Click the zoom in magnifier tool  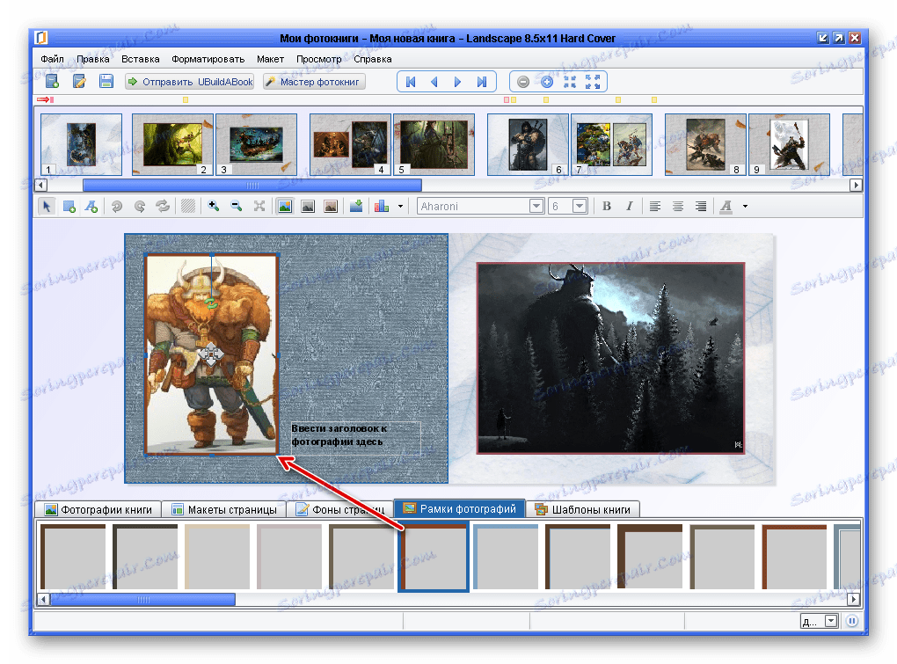click(x=213, y=207)
